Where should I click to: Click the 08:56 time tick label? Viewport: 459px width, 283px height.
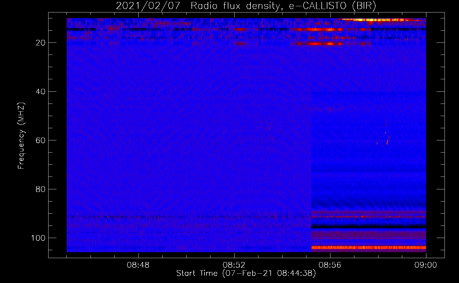click(330, 265)
